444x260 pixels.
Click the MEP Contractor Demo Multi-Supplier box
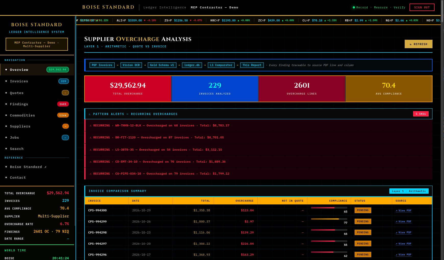[37, 44]
